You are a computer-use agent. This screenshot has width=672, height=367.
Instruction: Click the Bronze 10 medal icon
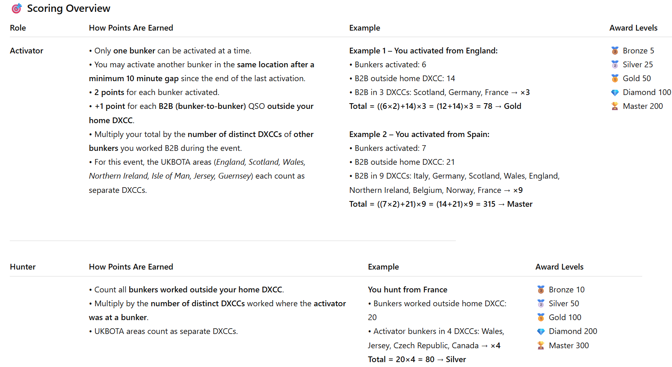(x=541, y=290)
